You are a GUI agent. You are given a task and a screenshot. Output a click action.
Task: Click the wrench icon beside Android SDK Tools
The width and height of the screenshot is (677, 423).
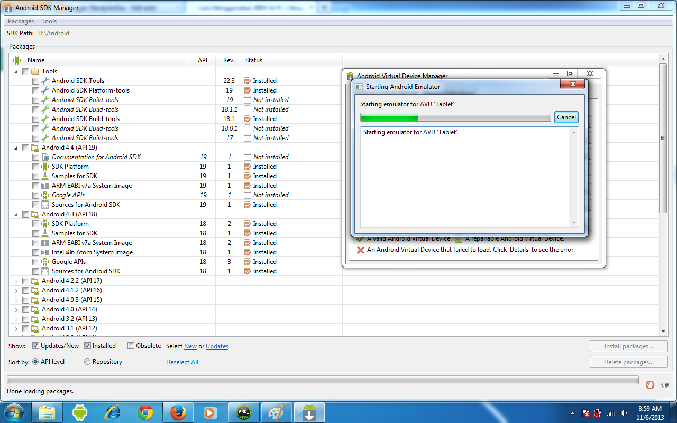tap(45, 81)
